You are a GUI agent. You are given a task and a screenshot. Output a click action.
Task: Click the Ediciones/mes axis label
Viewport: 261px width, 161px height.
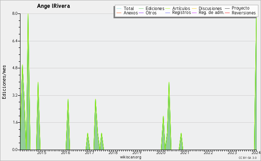pyautogui.click(x=4, y=82)
